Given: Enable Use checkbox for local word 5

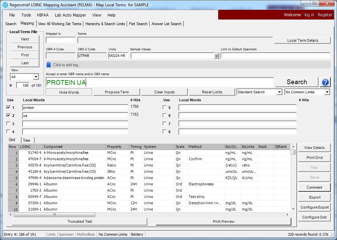Looking at the screenshot, I should [165, 108].
